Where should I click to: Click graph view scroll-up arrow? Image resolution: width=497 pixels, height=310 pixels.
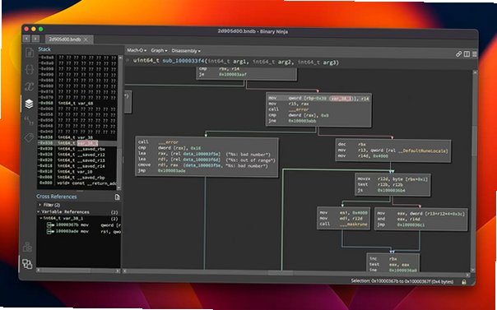coord(475,72)
